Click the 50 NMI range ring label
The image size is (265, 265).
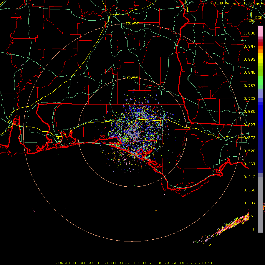coord(132,78)
